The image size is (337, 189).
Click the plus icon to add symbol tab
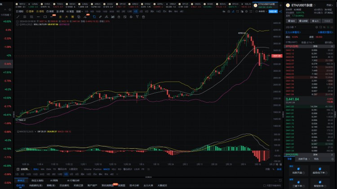[x=280, y=5]
